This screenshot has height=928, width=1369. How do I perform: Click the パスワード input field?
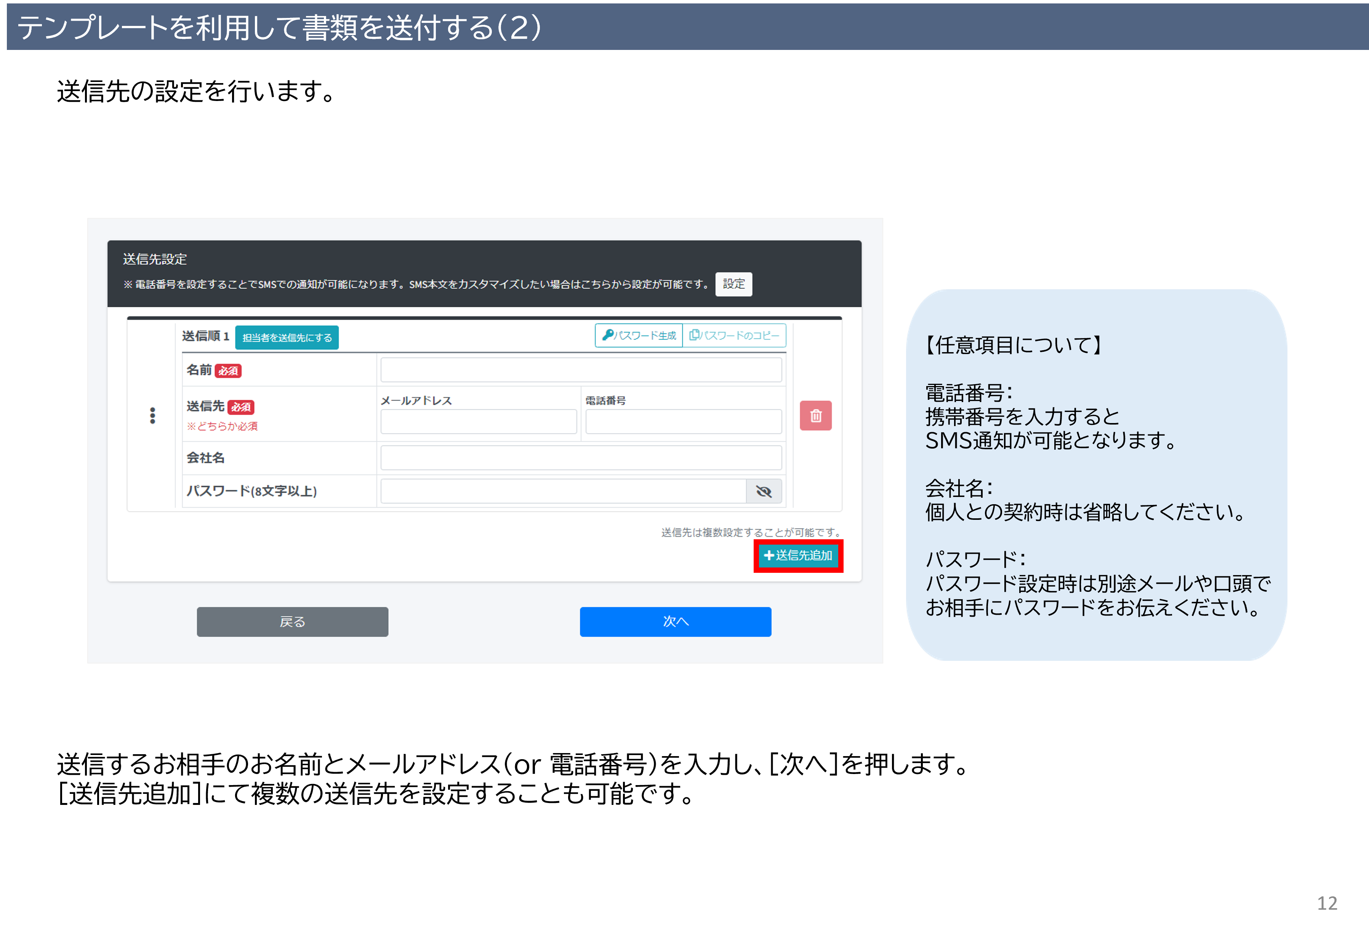click(563, 491)
